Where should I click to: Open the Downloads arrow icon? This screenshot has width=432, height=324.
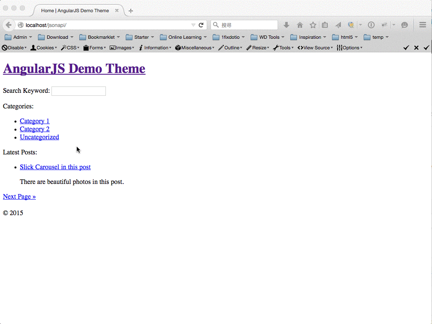pos(286,25)
